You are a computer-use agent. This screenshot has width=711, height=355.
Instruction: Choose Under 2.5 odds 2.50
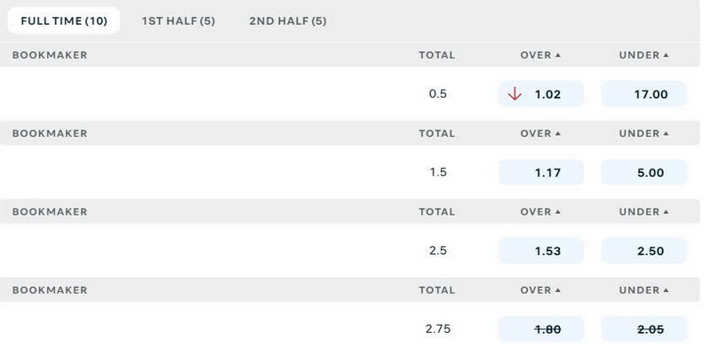644,251
